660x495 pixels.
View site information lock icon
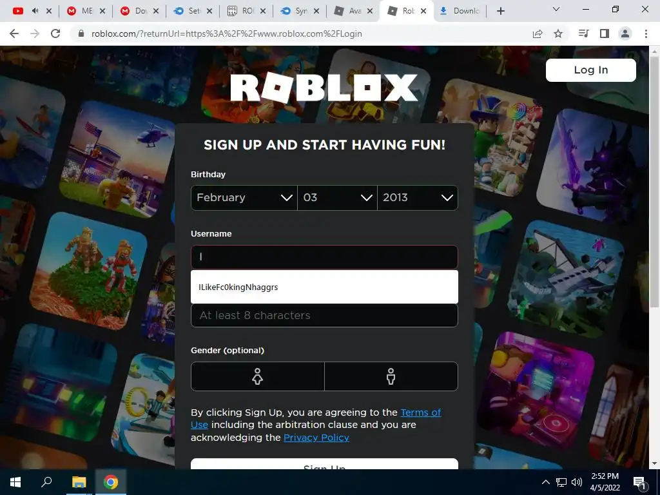click(x=81, y=34)
